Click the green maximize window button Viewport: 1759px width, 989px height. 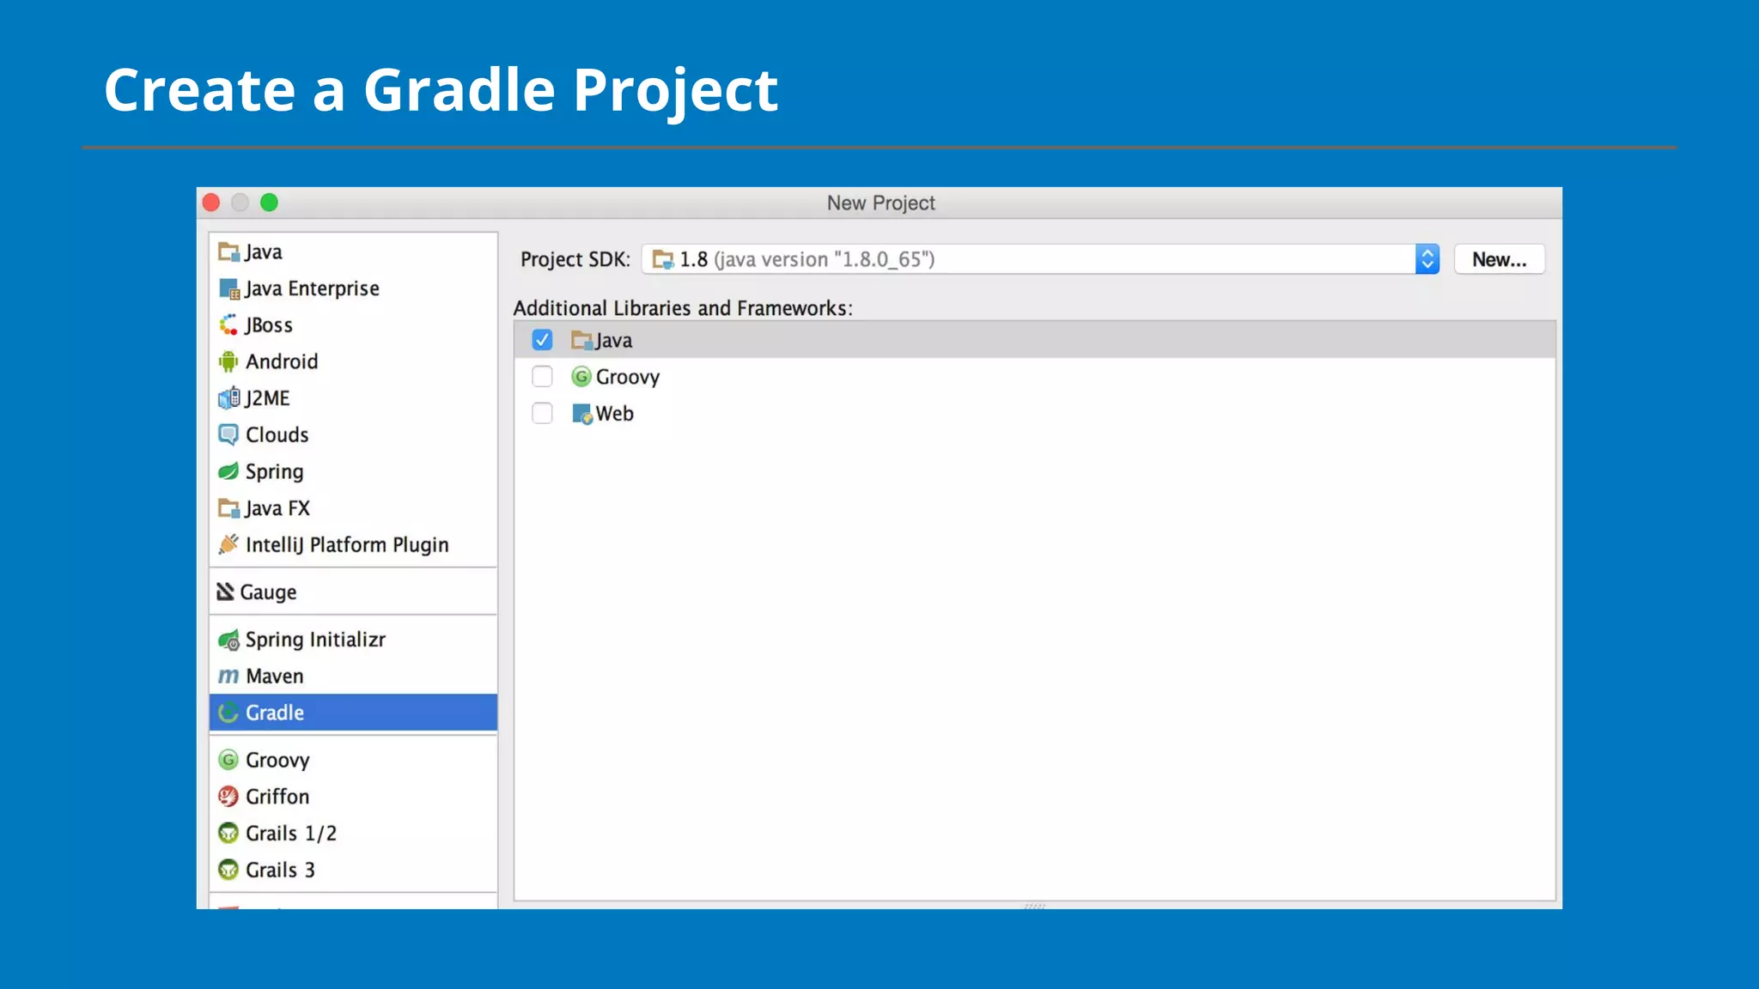[269, 203]
